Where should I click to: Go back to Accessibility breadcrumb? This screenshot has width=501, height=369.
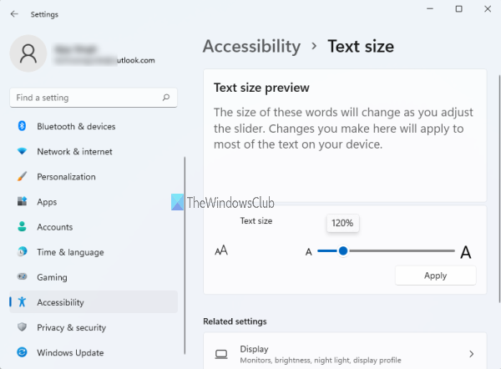tap(251, 47)
